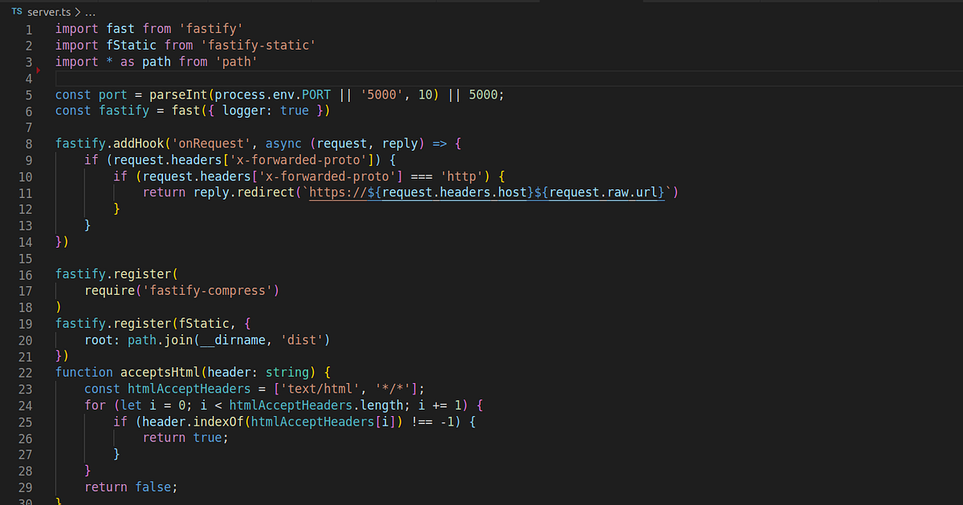This screenshot has height=505, width=963.
Task: Select line number 8 in the gutter
Action: coord(28,144)
